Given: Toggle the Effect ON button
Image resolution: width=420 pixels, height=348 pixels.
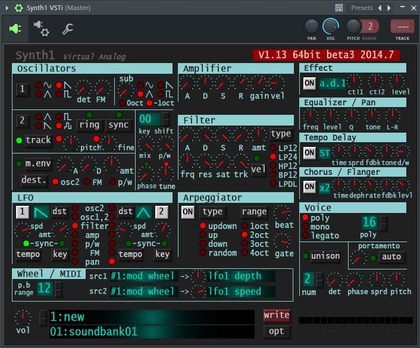Looking at the screenshot, I should (x=309, y=83).
